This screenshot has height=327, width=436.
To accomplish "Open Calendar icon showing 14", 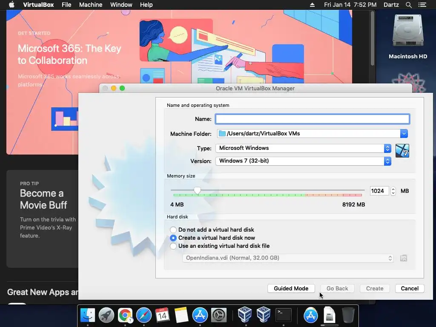I will (162, 316).
